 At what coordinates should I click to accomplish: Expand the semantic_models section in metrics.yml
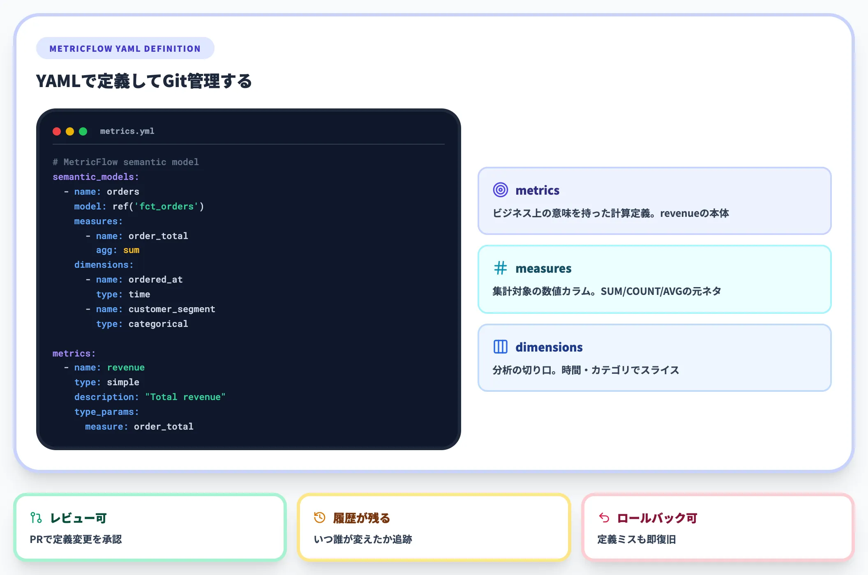coord(95,177)
